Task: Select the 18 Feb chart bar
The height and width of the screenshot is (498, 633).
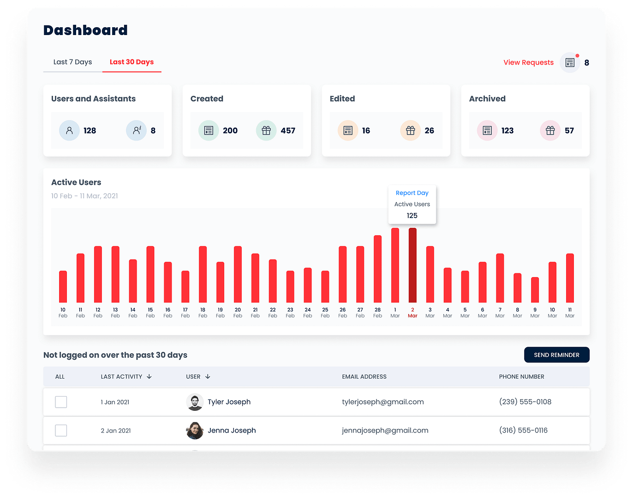Action: pyautogui.click(x=203, y=274)
